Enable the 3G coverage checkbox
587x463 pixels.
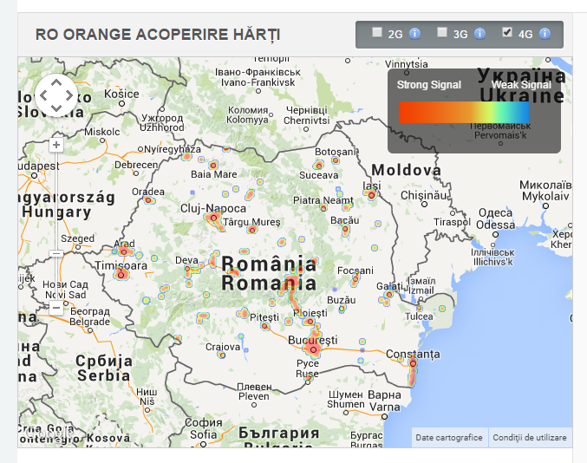point(442,33)
